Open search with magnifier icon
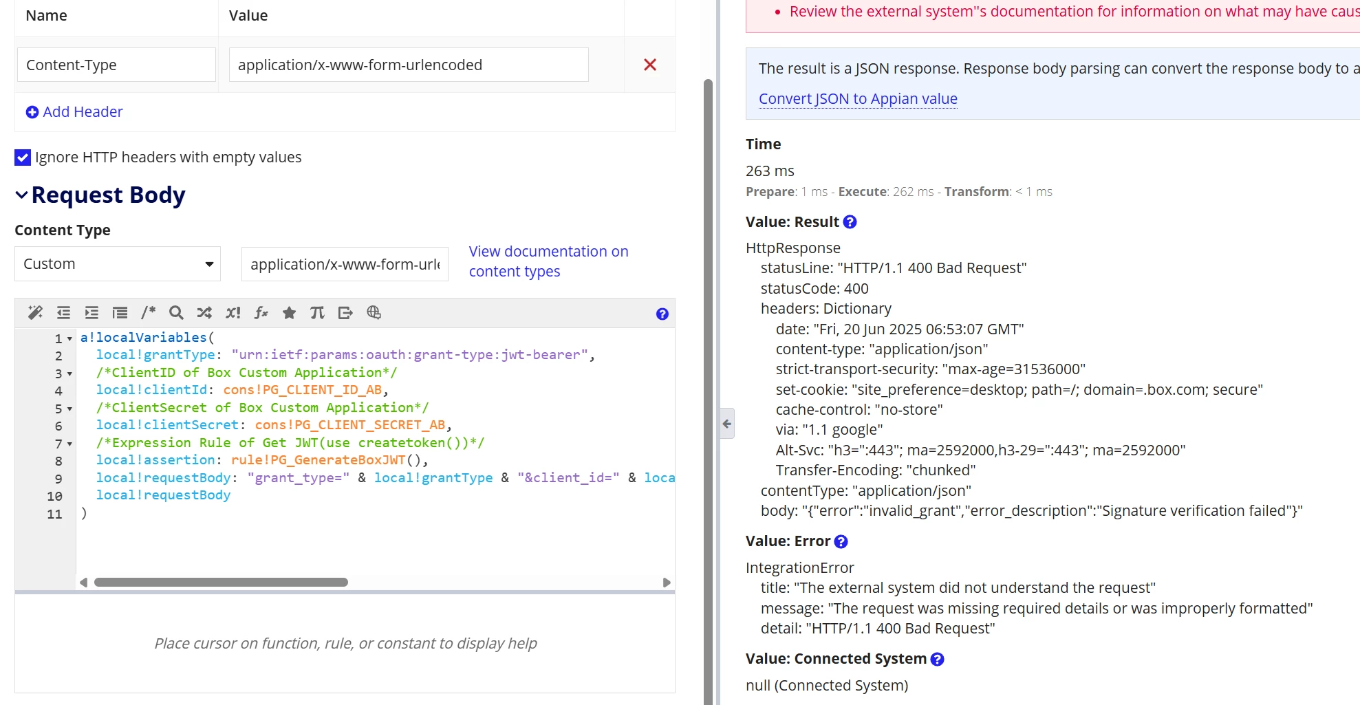 tap(176, 313)
